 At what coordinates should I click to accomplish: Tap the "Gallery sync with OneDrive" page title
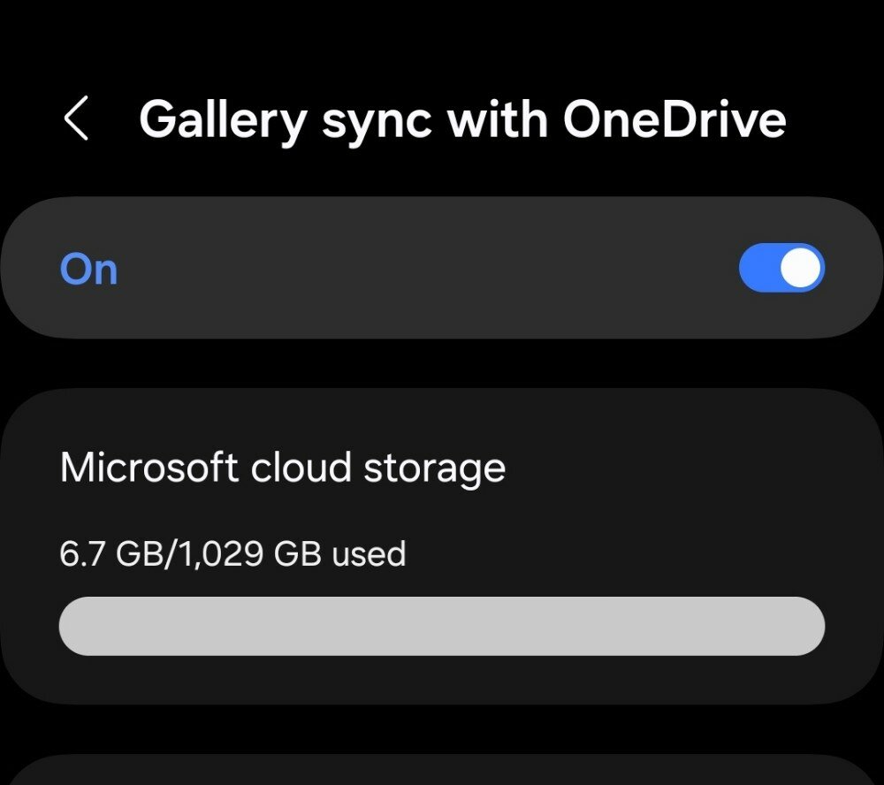462,120
